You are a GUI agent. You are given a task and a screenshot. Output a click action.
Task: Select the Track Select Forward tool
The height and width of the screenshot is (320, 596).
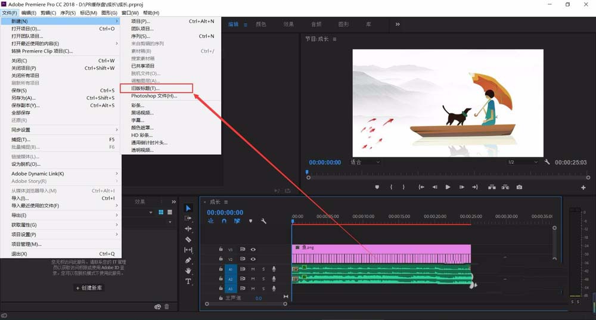[x=188, y=218]
